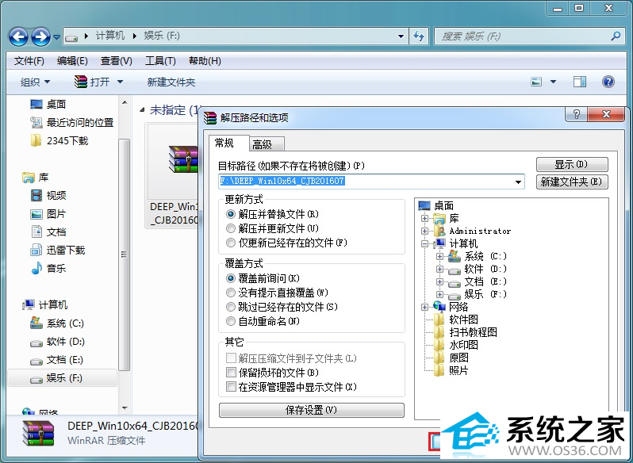This screenshot has width=633, height=463.
Task: Click the 显示(D) button
Action: [572, 165]
